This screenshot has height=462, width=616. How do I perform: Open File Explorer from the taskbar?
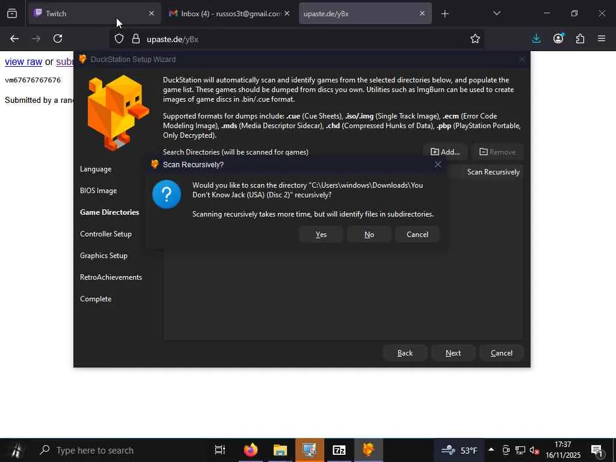point(280,450)
